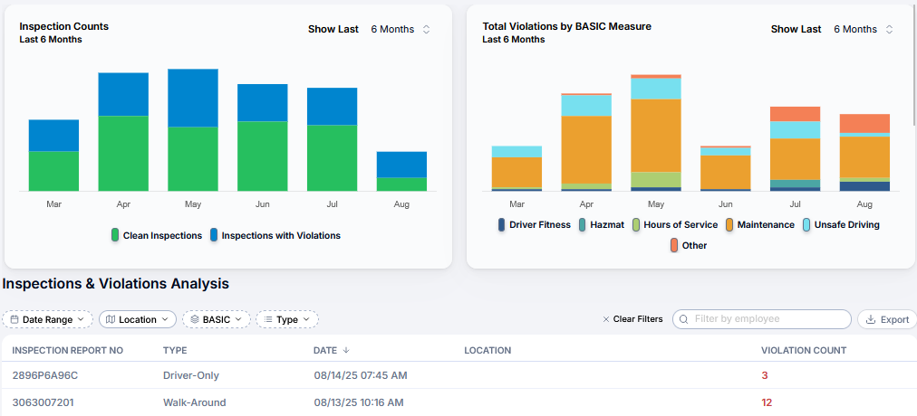
Task: Click the Violation Count column header
Action: click(x=804, y=350)
